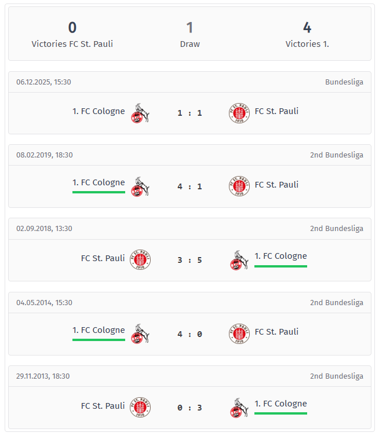Open the 4 : 0 match result

[189, 334]
